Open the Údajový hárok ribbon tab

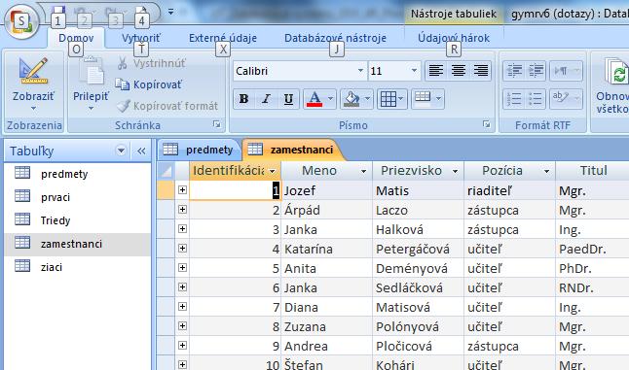pyautogui.click(x=454, y=38)
